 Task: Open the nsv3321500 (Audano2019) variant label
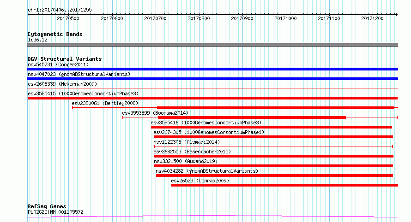pos(186,161)
